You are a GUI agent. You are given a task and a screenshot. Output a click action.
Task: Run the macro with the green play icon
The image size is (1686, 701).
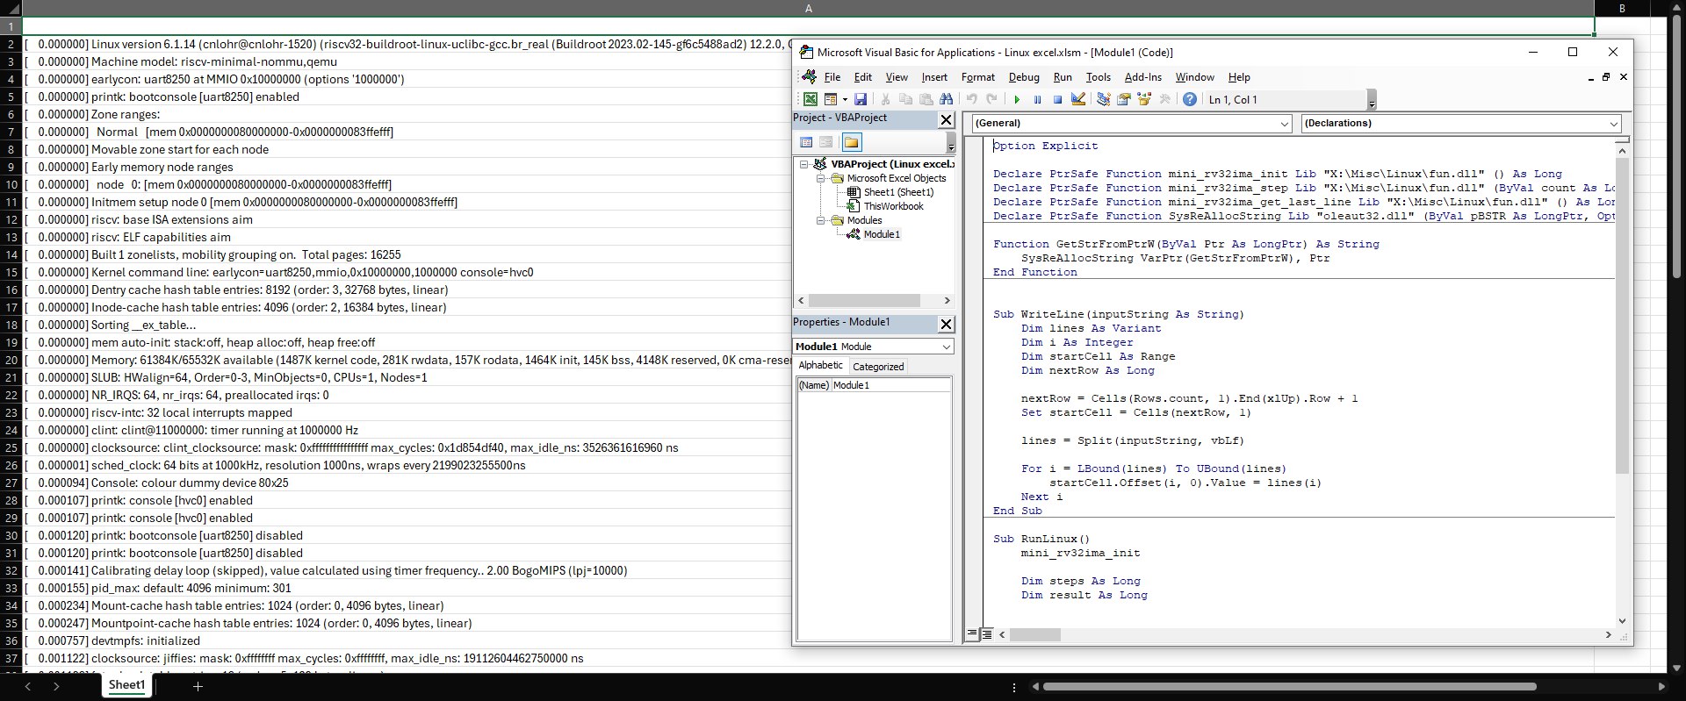point(1017,100)
